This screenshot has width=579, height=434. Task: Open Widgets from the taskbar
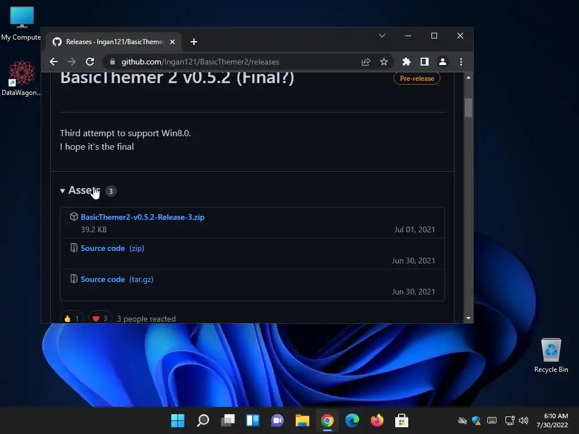click(x=253, y=420)
